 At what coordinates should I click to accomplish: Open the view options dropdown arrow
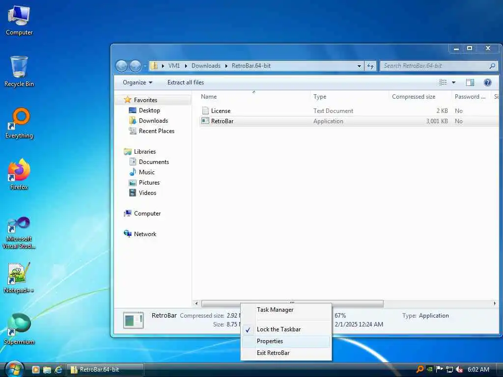453,82
